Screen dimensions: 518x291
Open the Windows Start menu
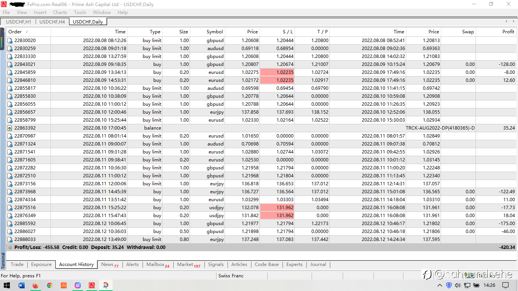point(7,285)
